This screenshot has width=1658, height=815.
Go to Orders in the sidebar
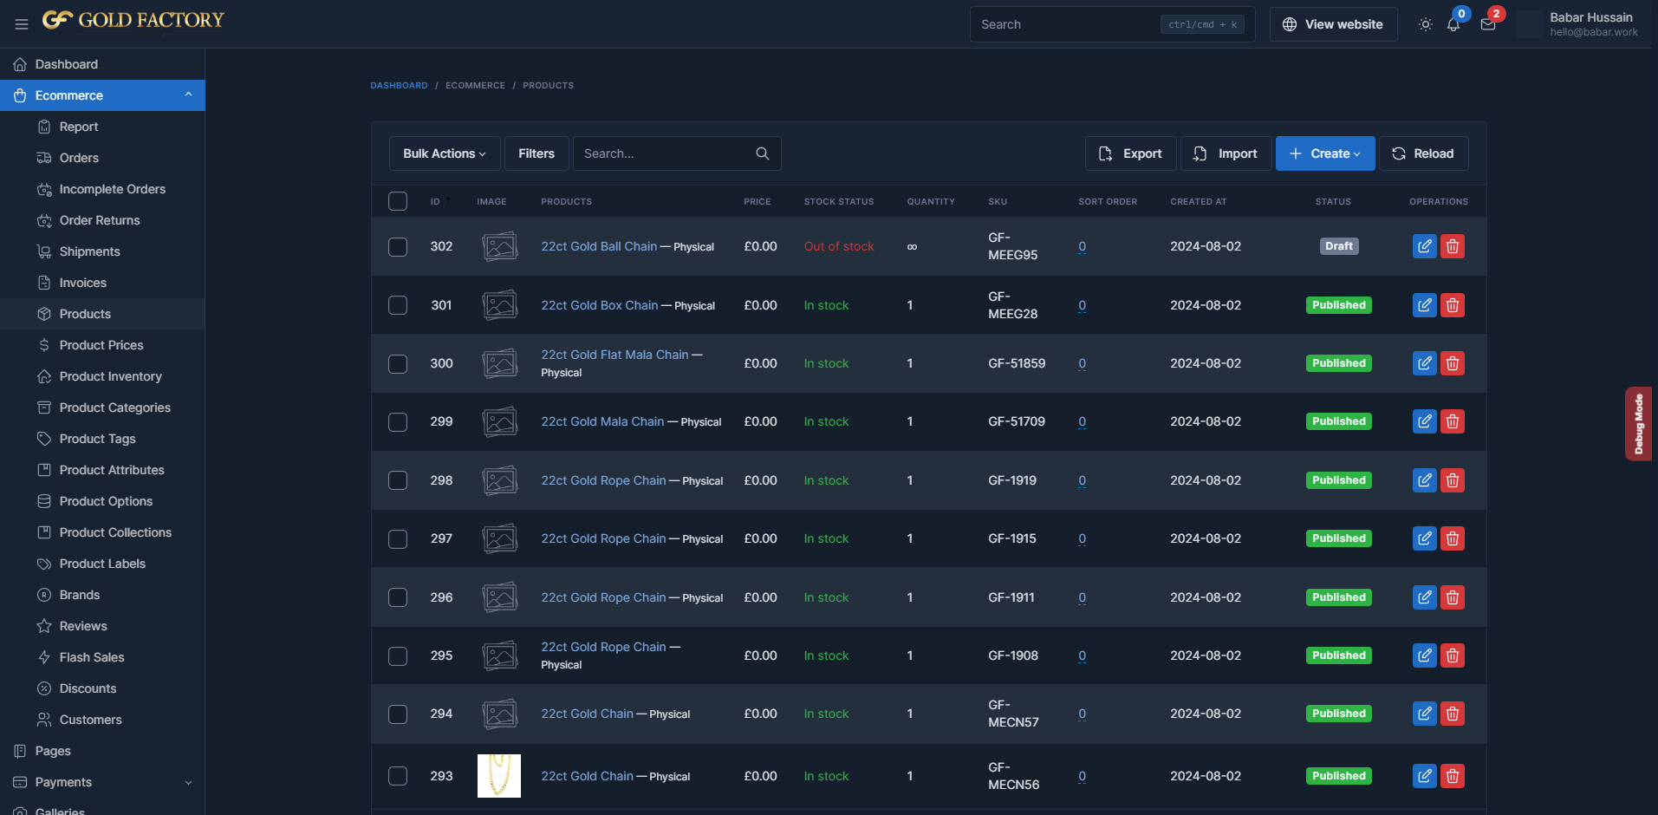pos(79,158)
